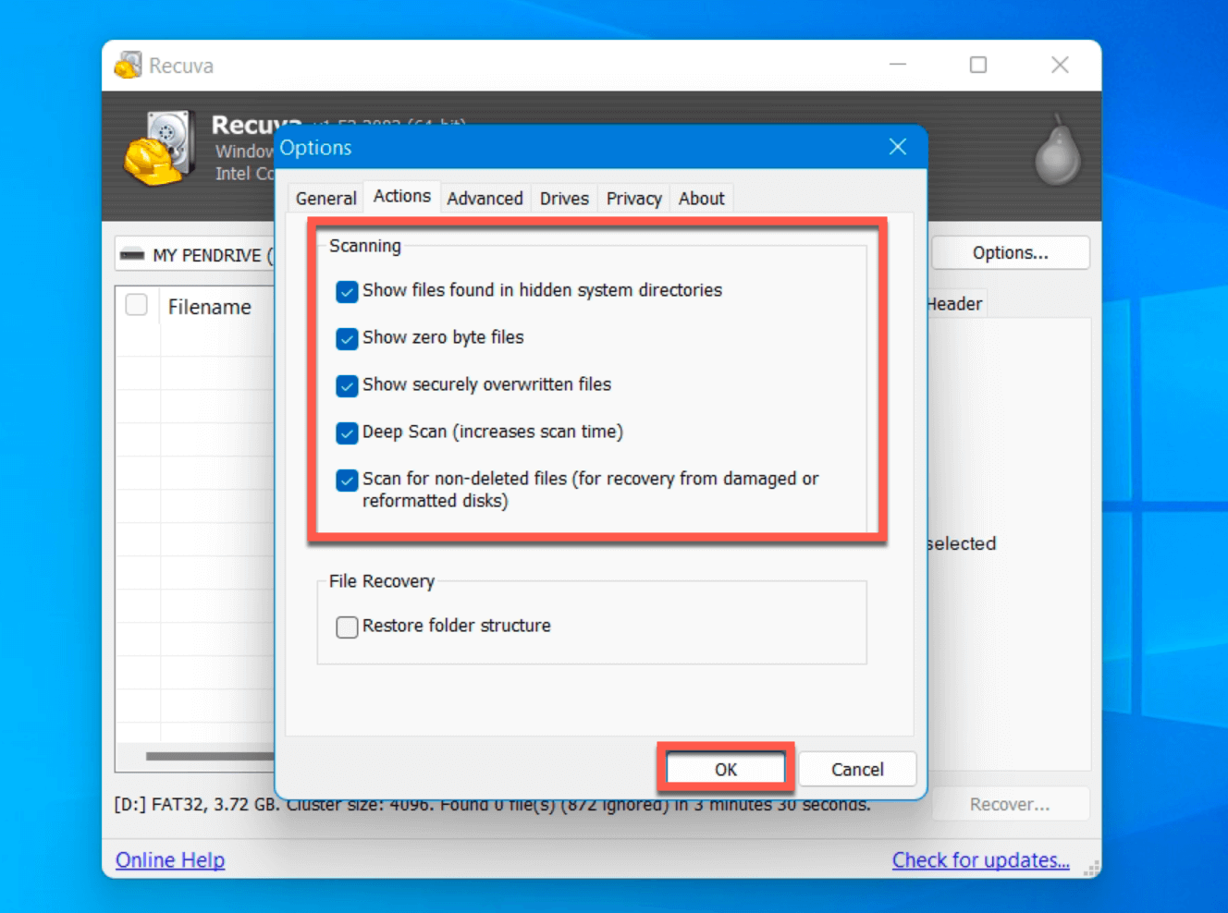Show the About tab

[701, 199]
